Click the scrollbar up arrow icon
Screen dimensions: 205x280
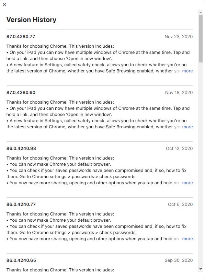[x=201, y=12]
